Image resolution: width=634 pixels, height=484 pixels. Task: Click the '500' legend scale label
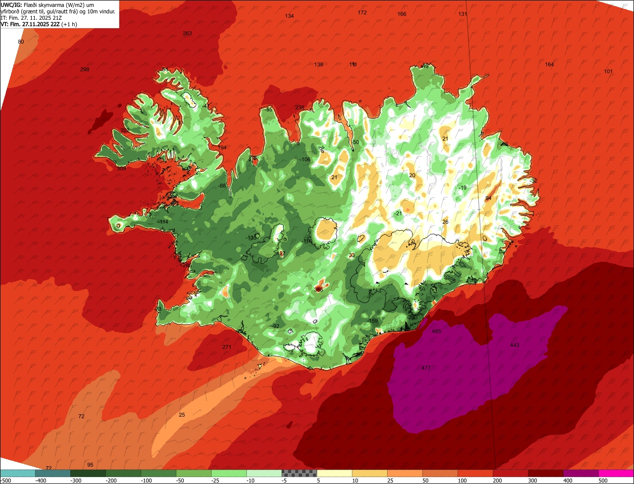point(603,481)
